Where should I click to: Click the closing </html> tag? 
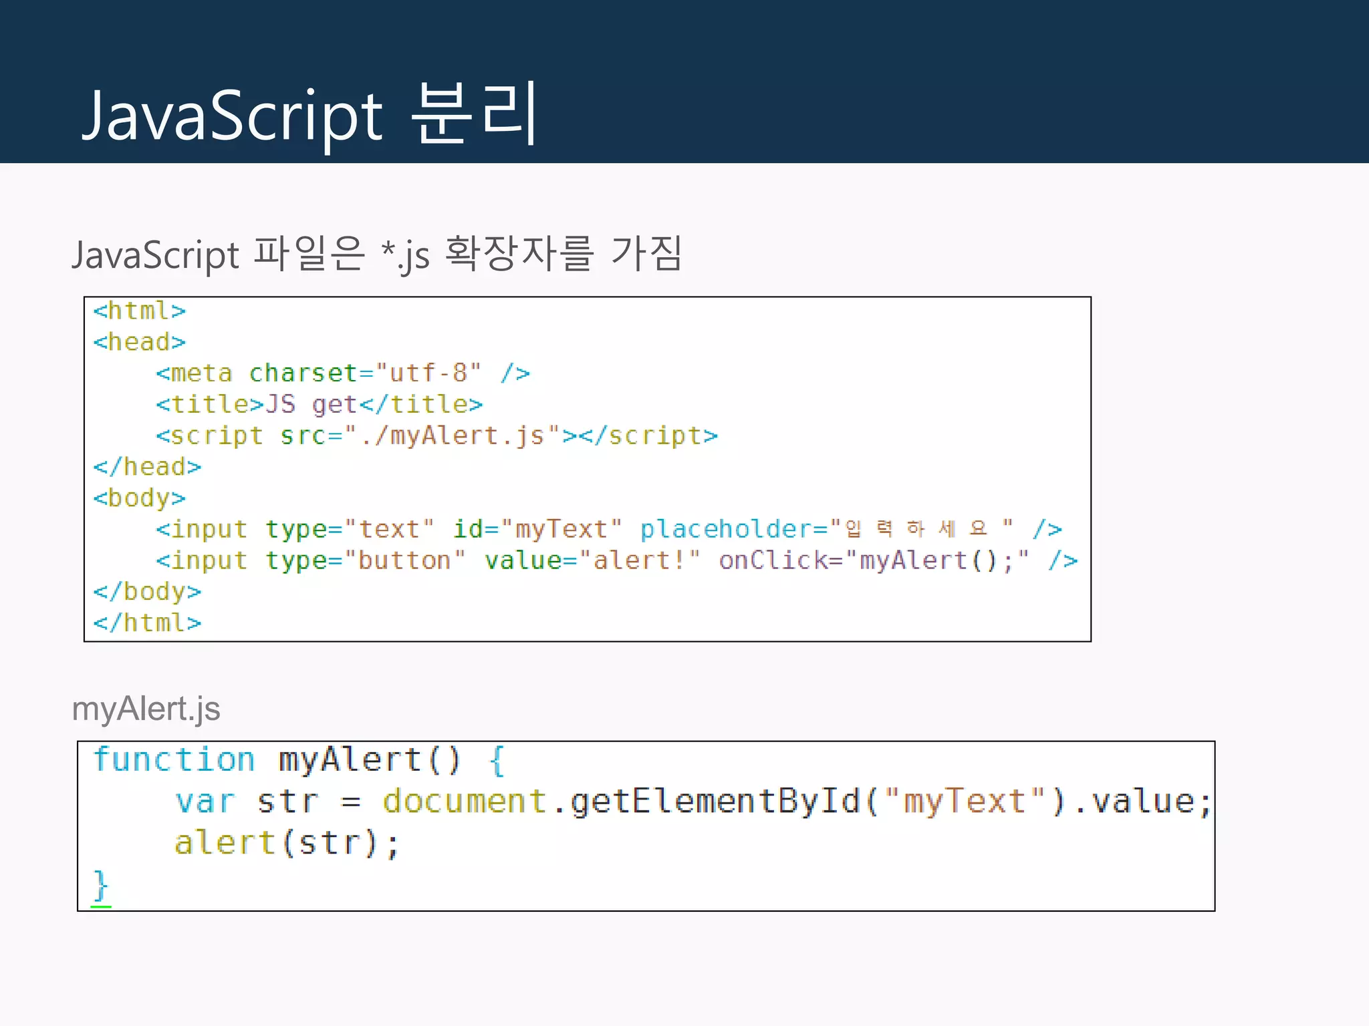147,623
